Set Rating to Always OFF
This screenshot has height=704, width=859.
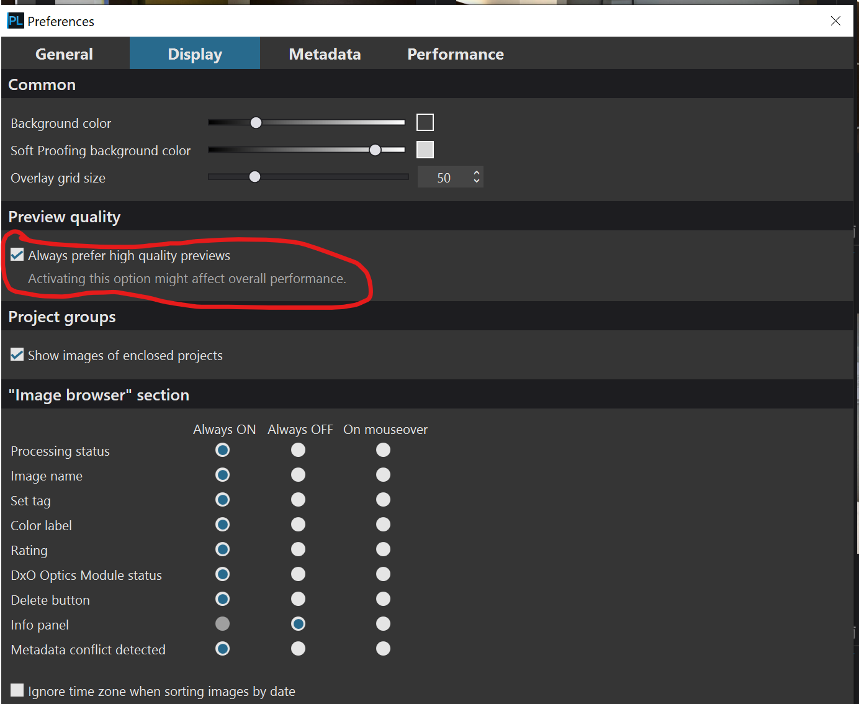click(299, 549)
